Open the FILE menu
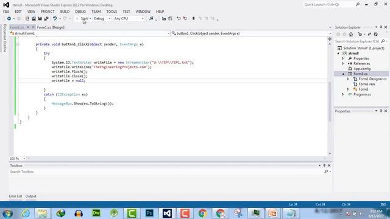This screenshot has height=219, width=390. click(6, 12)
